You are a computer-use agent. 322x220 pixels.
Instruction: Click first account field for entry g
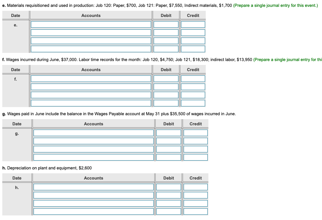[x=94, y=133]
